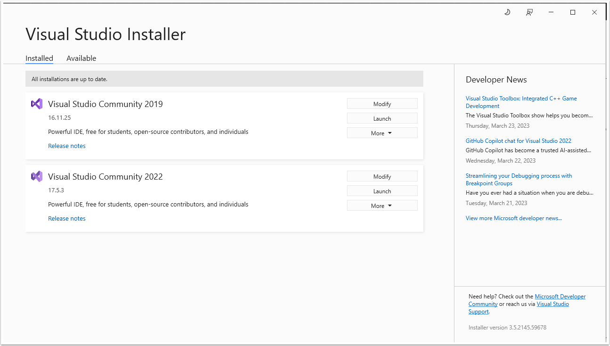Click the date Thursday, March 23, 2023
Viewport: 610px width, 346px height.
point(497,126)
